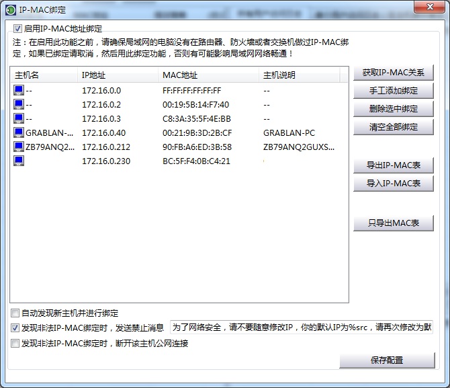Click 手工添加绑定 button
Image resolution: width=450 pixels, height=388 pixels.
pos(394,91)
